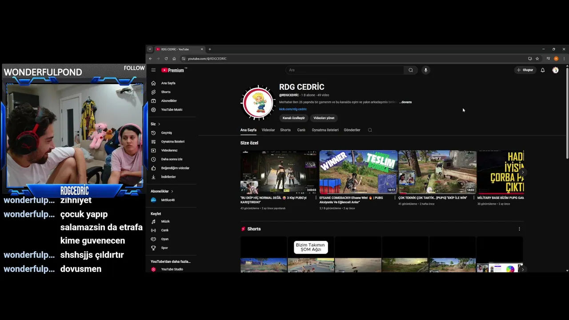Viewport: 569px width, 320px height.
Task: Open a new browser tab with plus
Action: [210, 49]
